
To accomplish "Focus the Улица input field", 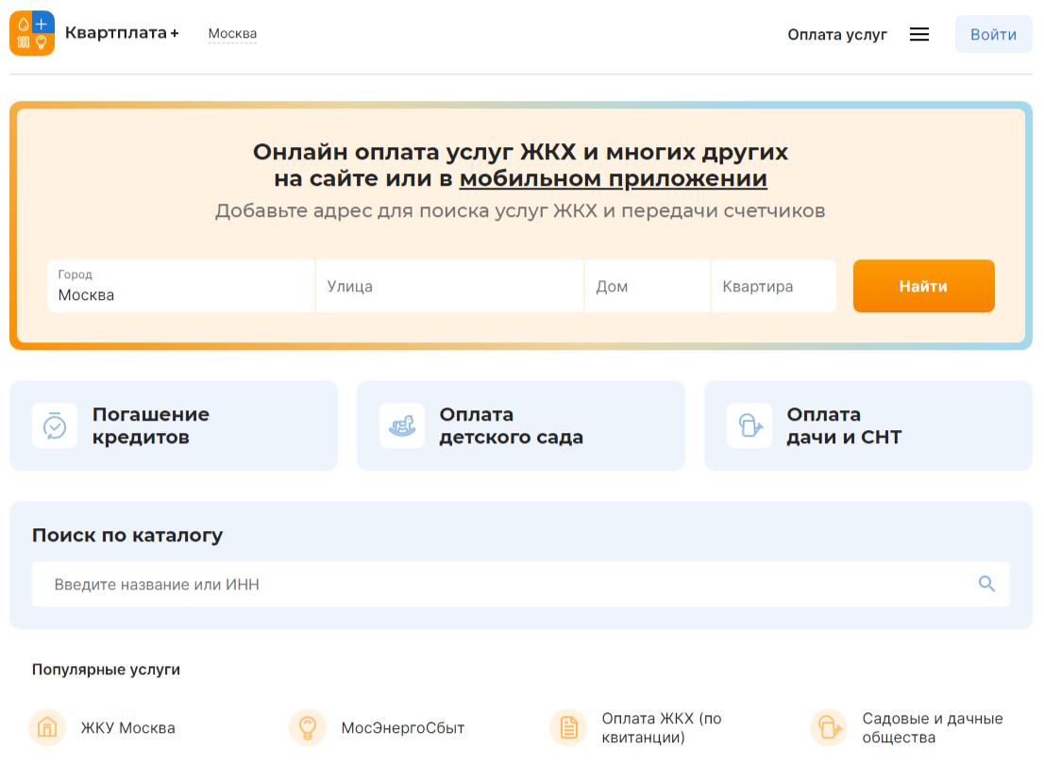I will pyautogui.click(x=449, y=286).
